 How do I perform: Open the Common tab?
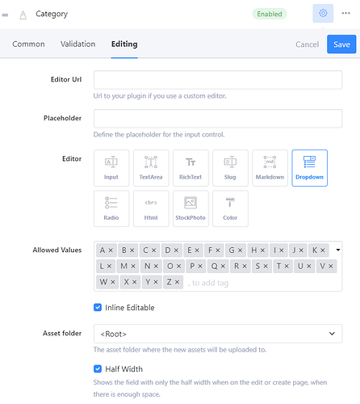(28, 44)
